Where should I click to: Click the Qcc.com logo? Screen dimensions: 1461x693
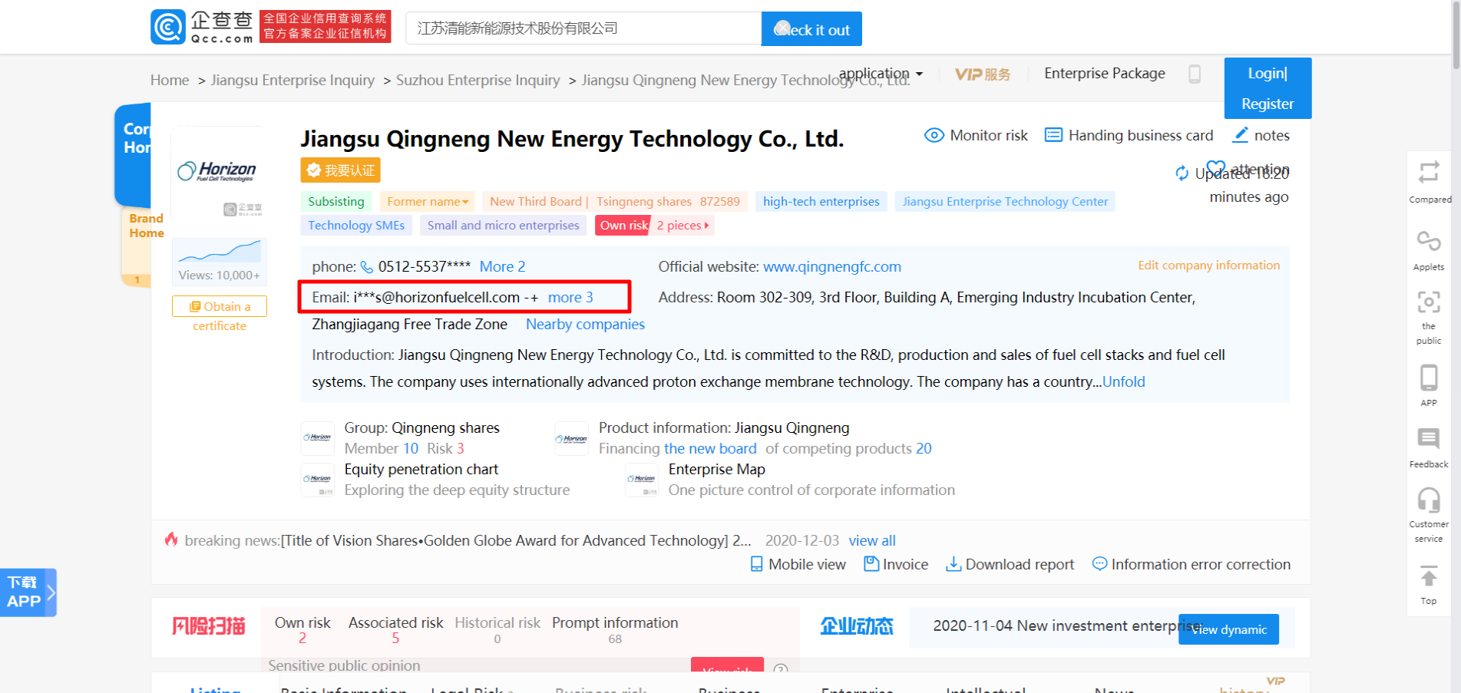click(202, 27)
